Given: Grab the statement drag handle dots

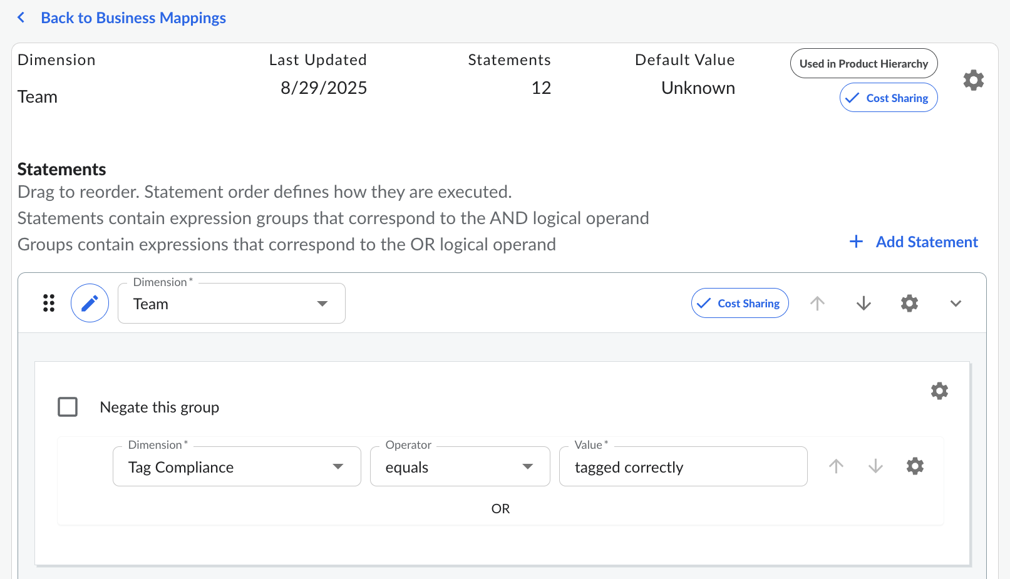Looking at the screenshot, I should coord(49,304).
